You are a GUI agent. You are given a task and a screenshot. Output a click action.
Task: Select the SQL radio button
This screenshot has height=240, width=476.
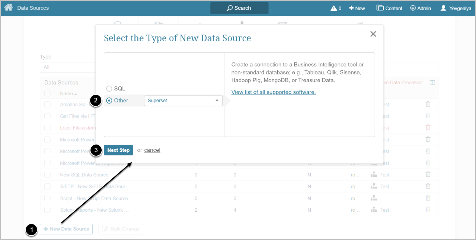(109, 89)
